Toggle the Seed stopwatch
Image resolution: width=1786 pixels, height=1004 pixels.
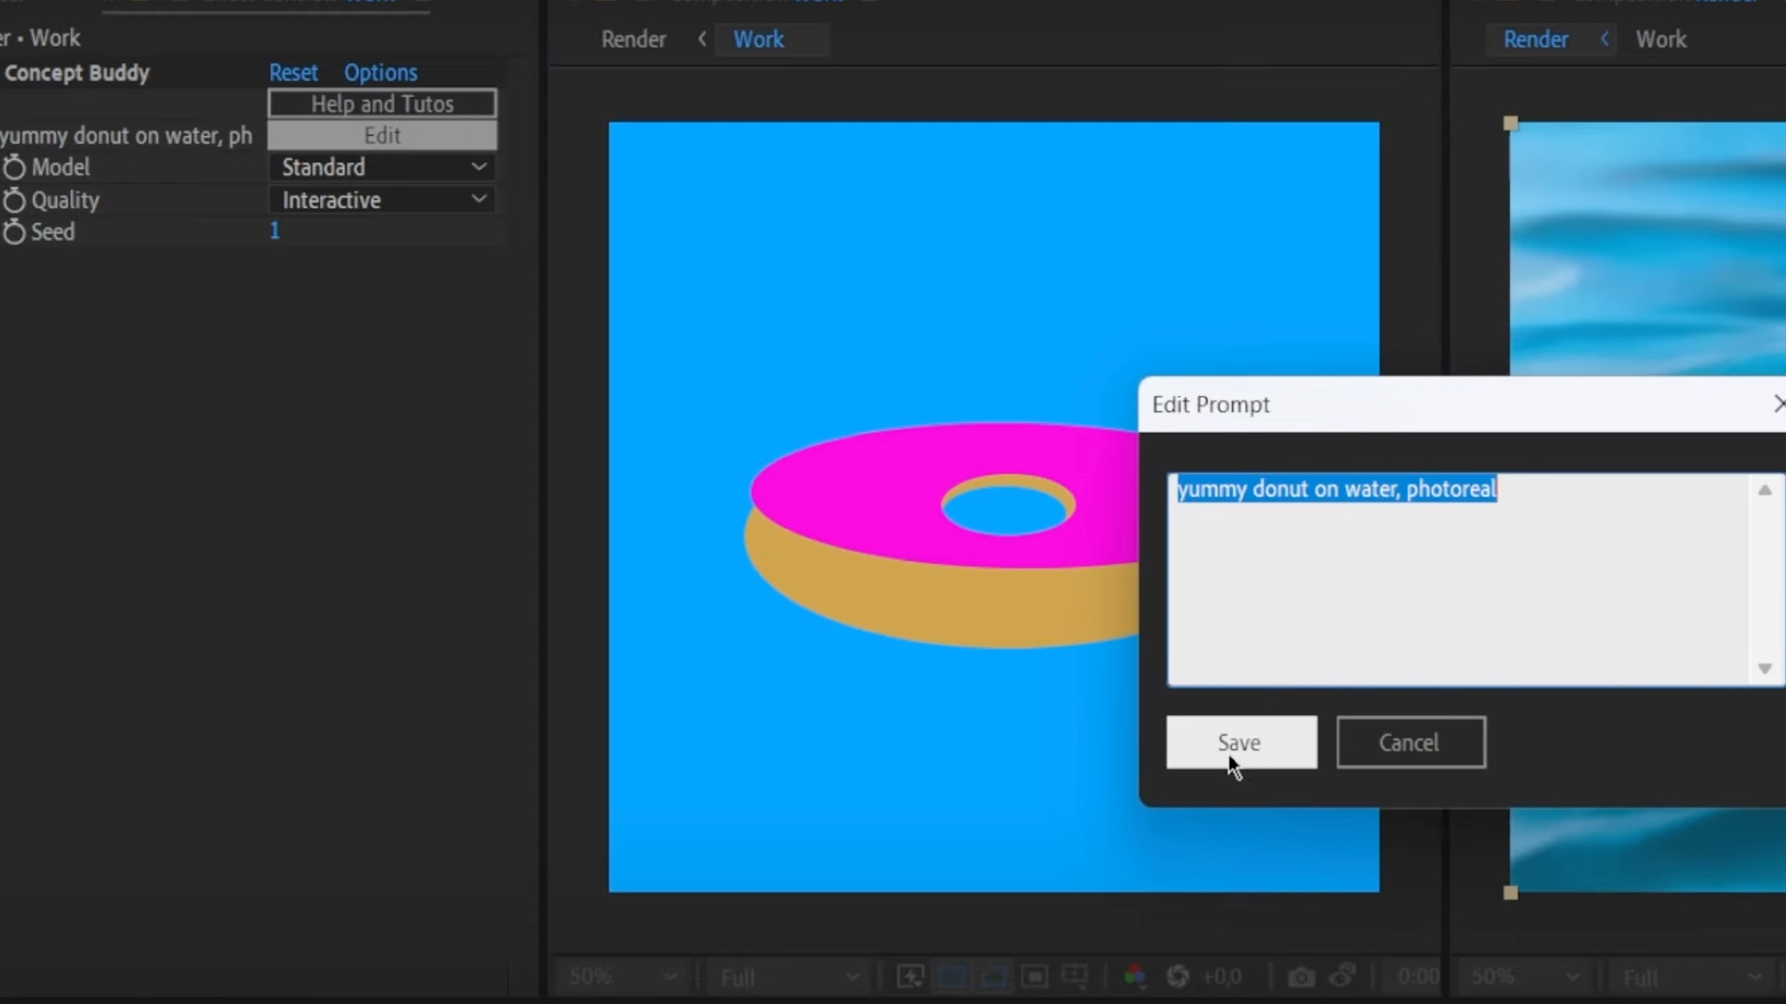pyautogui.click(x=14, y=232)
